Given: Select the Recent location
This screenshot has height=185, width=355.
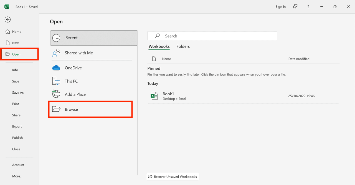Looking at the screenshot, I should click(x=94, y=38).
